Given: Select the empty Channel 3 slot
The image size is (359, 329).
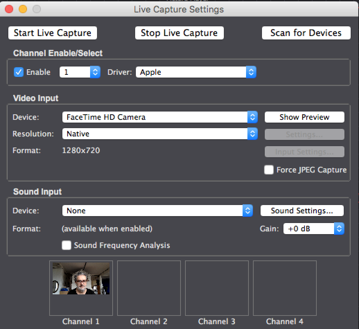Looking at the screenshot, I should coord(217,288).
